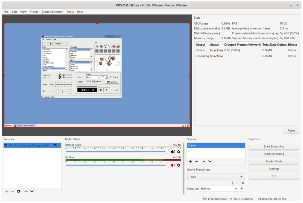Image resolution: width=303 pixels, height=203 pixels.
Task: Click the Mic/Aux volume slider
Action: [x=117, y=165]
